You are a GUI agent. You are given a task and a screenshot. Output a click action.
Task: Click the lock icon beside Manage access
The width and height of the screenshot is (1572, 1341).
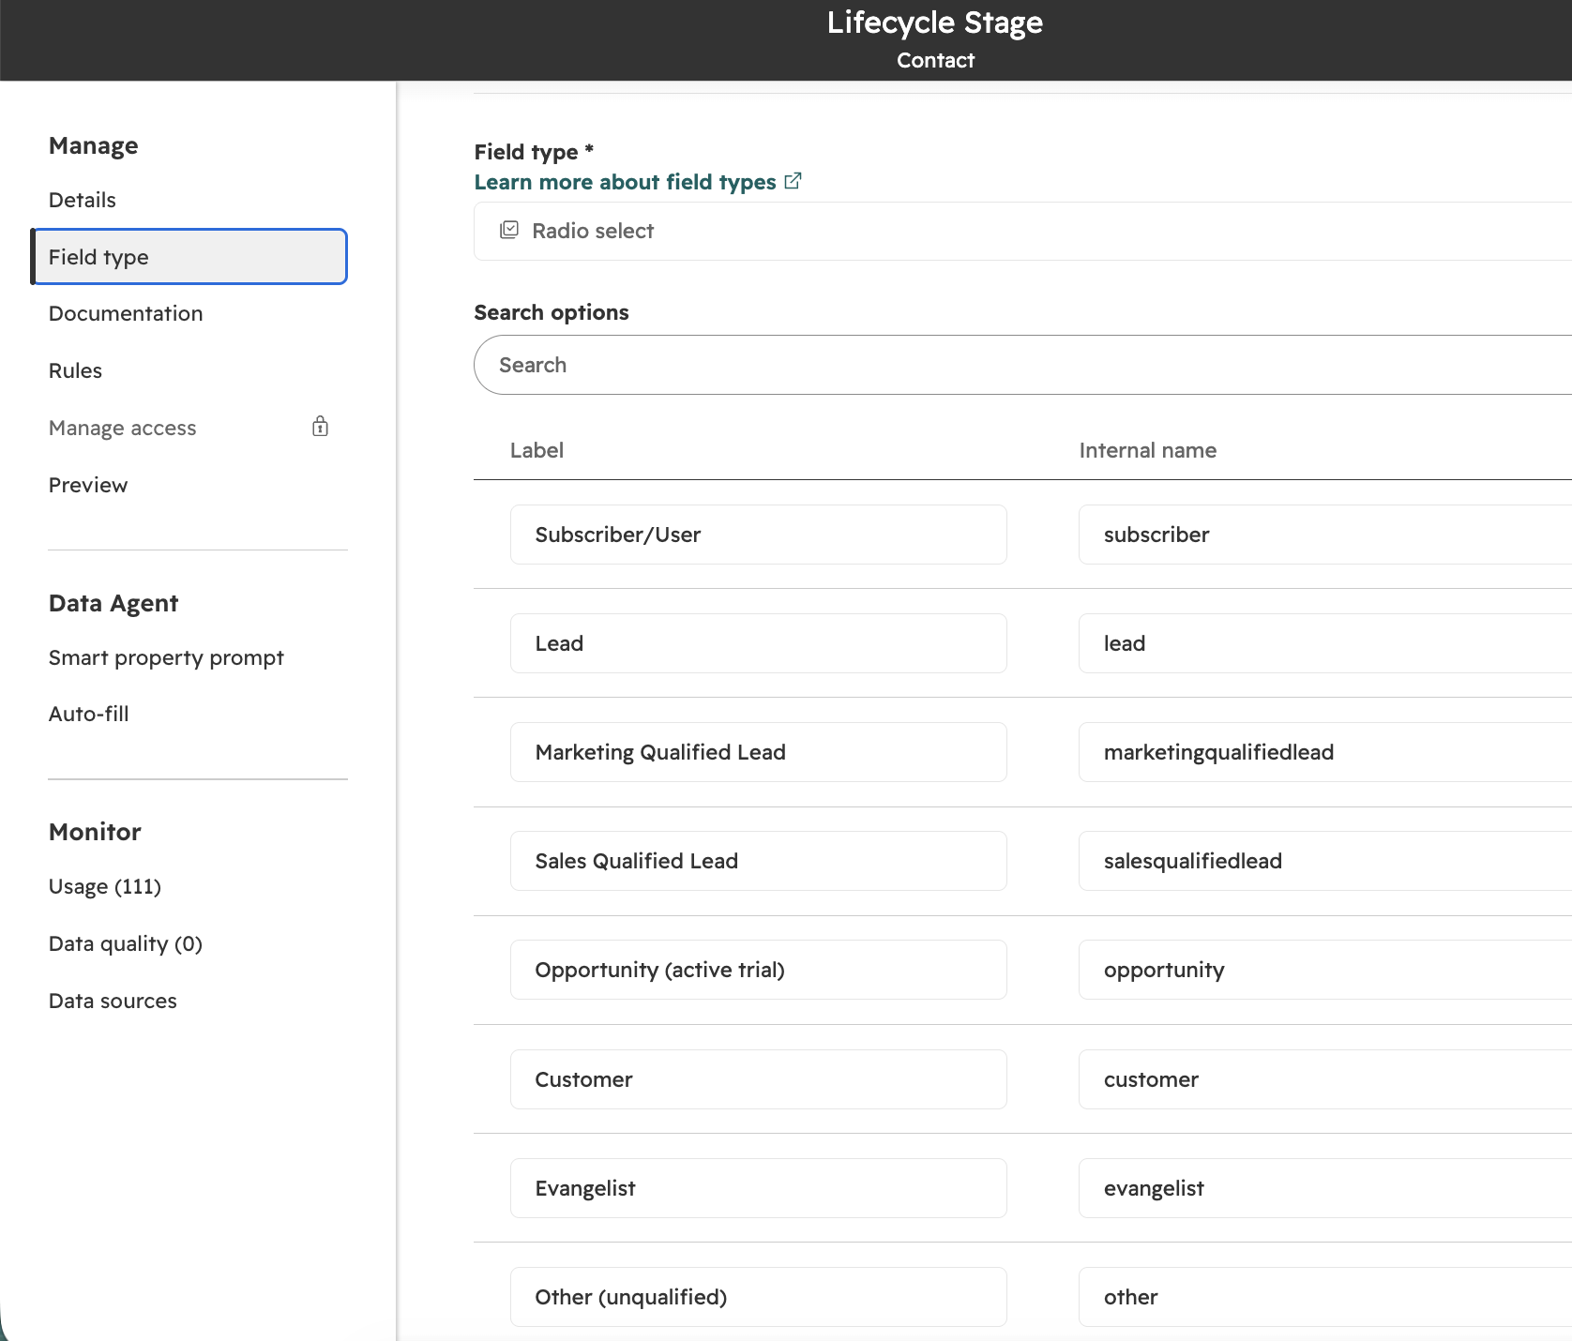[320, 427]
